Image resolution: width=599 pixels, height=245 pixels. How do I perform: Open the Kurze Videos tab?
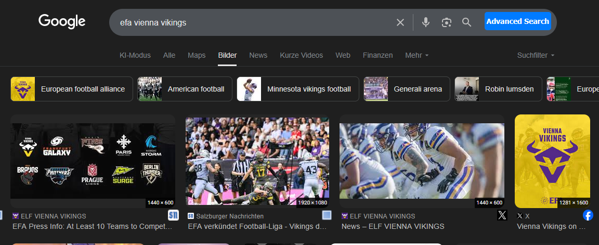click(302, 56)
